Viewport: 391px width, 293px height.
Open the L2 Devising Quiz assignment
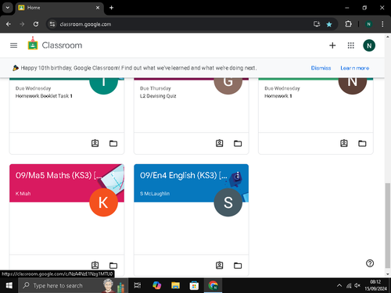coord(158,96)
